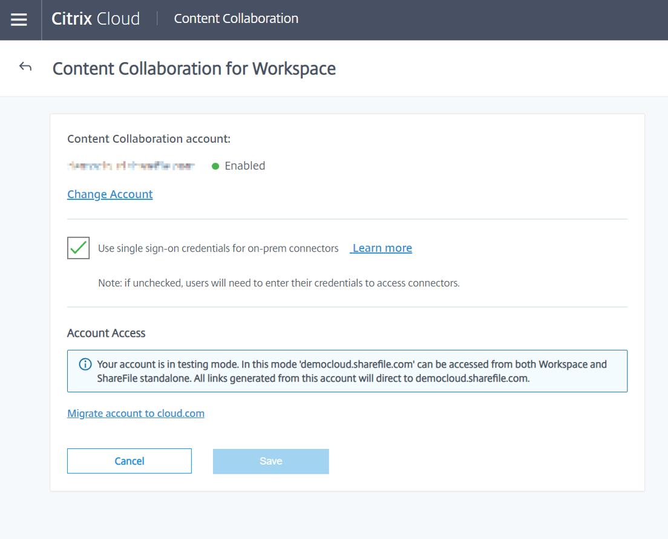Click the 'Content Collaboration account:' label
The image size is (668, 539).
click(149, 139)
